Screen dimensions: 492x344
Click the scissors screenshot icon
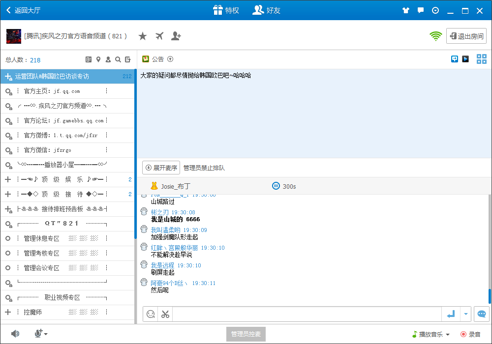coord(165,314)
